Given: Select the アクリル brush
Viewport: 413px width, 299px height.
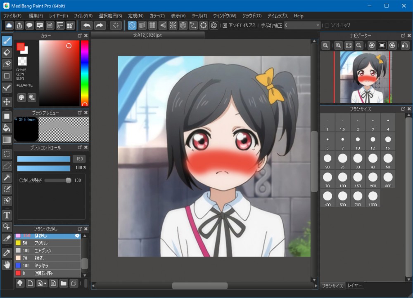Looking at the screenshot, I should (x=47, y=243).
